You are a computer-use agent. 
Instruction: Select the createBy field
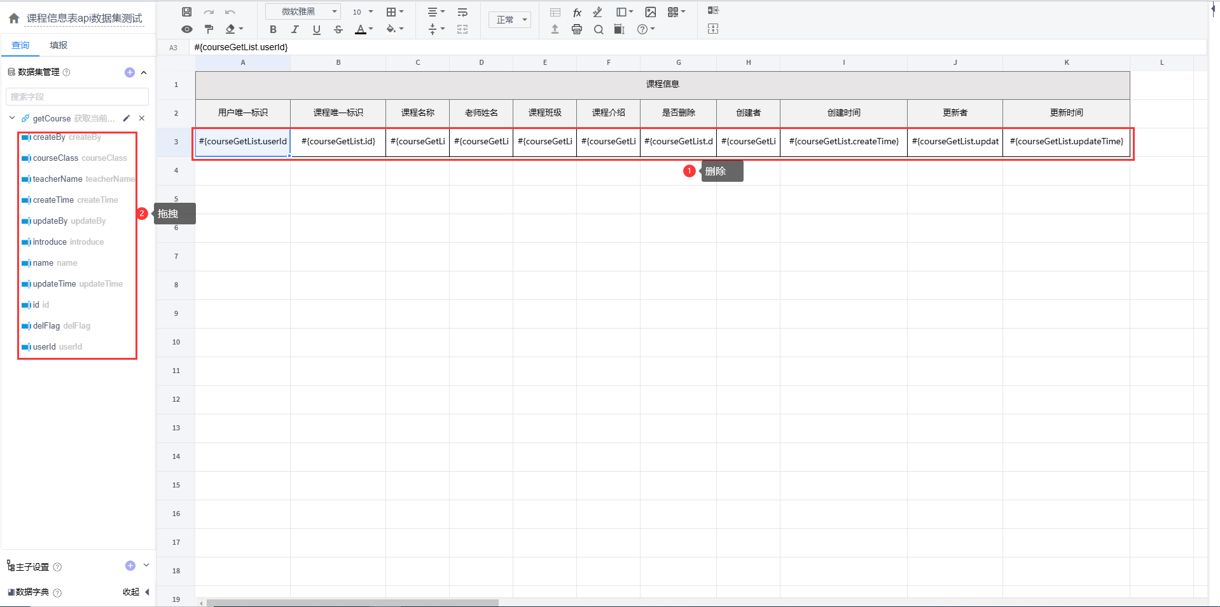61,137
